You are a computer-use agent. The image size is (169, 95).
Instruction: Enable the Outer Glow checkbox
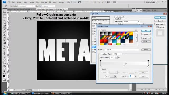tap(93, 28)
